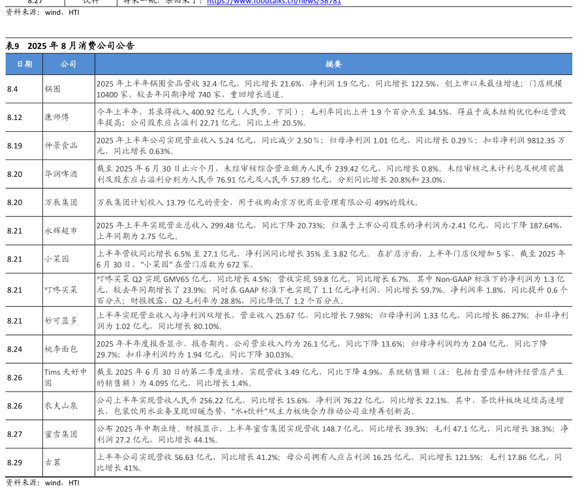Select the 日期 column header
Viewport: 586px width, 492px height.
coord(24,64)
